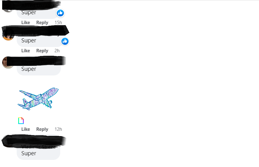The height and width of the screenshot is (167, 259).
Task: Click Super comment bubble above the airplane GIF
Action: pyautogui.click(x=39, y=66)
